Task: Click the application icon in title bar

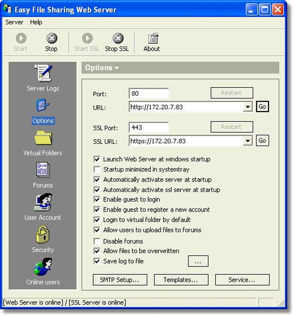Action: 8,9
